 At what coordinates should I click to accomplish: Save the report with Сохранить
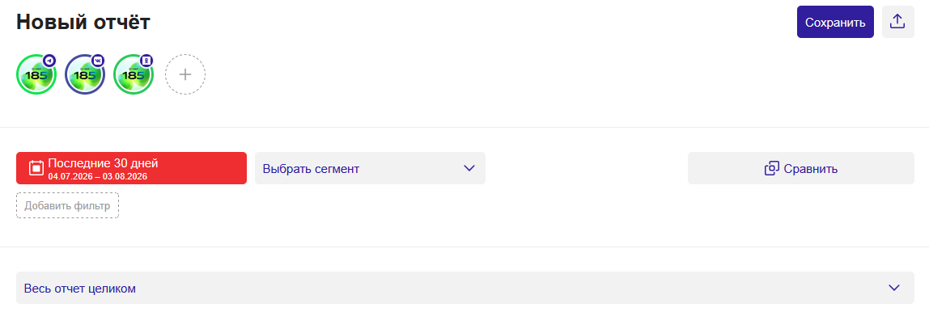coord(835,22)
